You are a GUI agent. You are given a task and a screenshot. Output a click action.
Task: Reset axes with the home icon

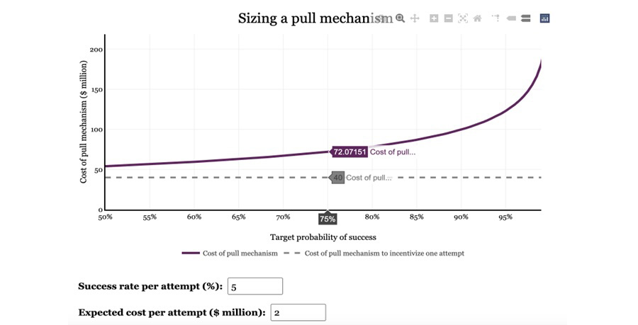pyautogui.click(x=478, y=18)
